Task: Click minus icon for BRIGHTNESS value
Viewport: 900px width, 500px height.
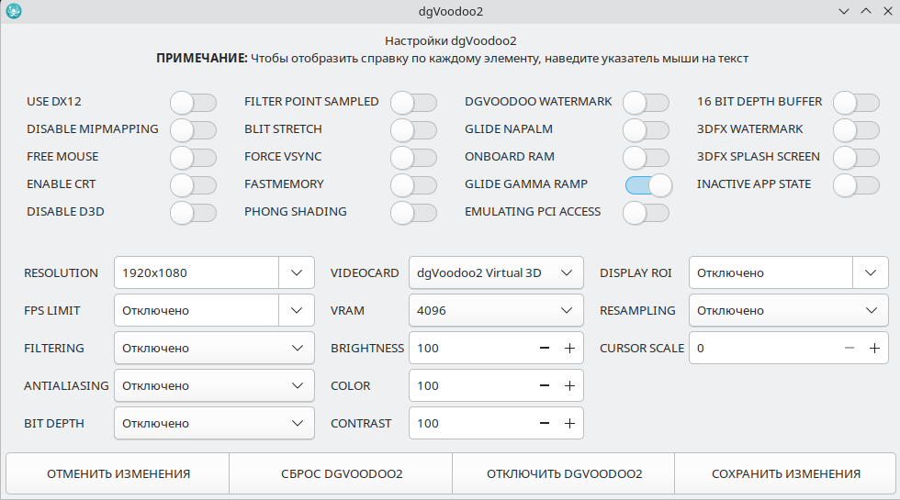Action: tap(545, 348)
